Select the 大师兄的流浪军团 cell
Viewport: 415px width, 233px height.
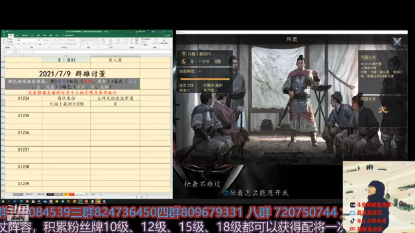(x=115, y=98)
